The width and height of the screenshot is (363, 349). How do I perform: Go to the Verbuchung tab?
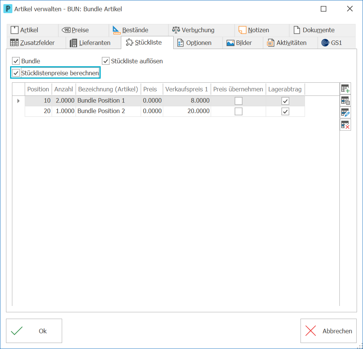pyautogui.click(x=201, y=30)
